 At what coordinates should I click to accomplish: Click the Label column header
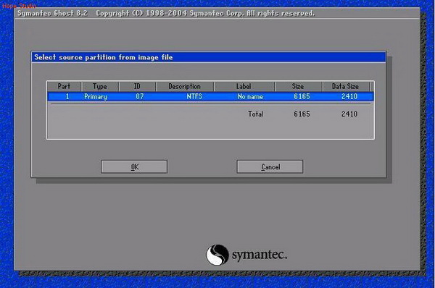coord(244,86)
